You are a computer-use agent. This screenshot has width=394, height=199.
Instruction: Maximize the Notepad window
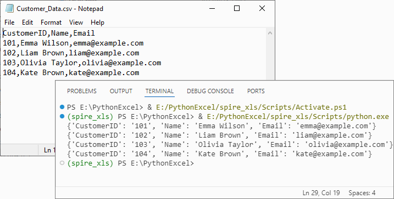tap(237, 9)
